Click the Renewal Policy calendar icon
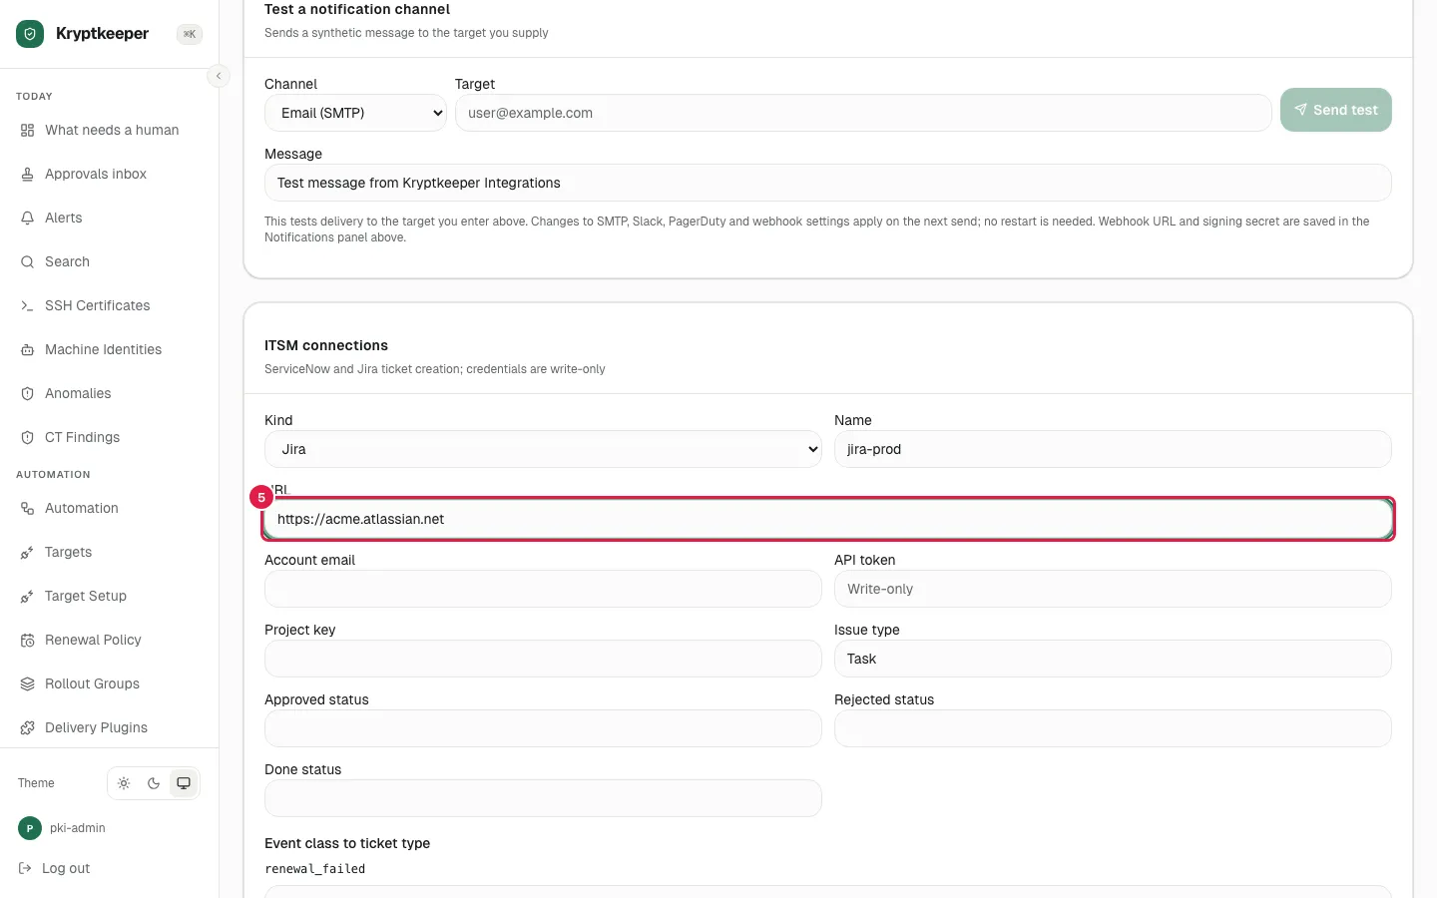1437x898 pixels. (27, 641)
